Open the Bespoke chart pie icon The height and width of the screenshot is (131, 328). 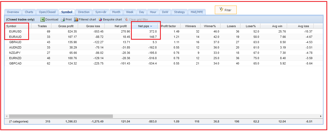[x=100, y=19]
